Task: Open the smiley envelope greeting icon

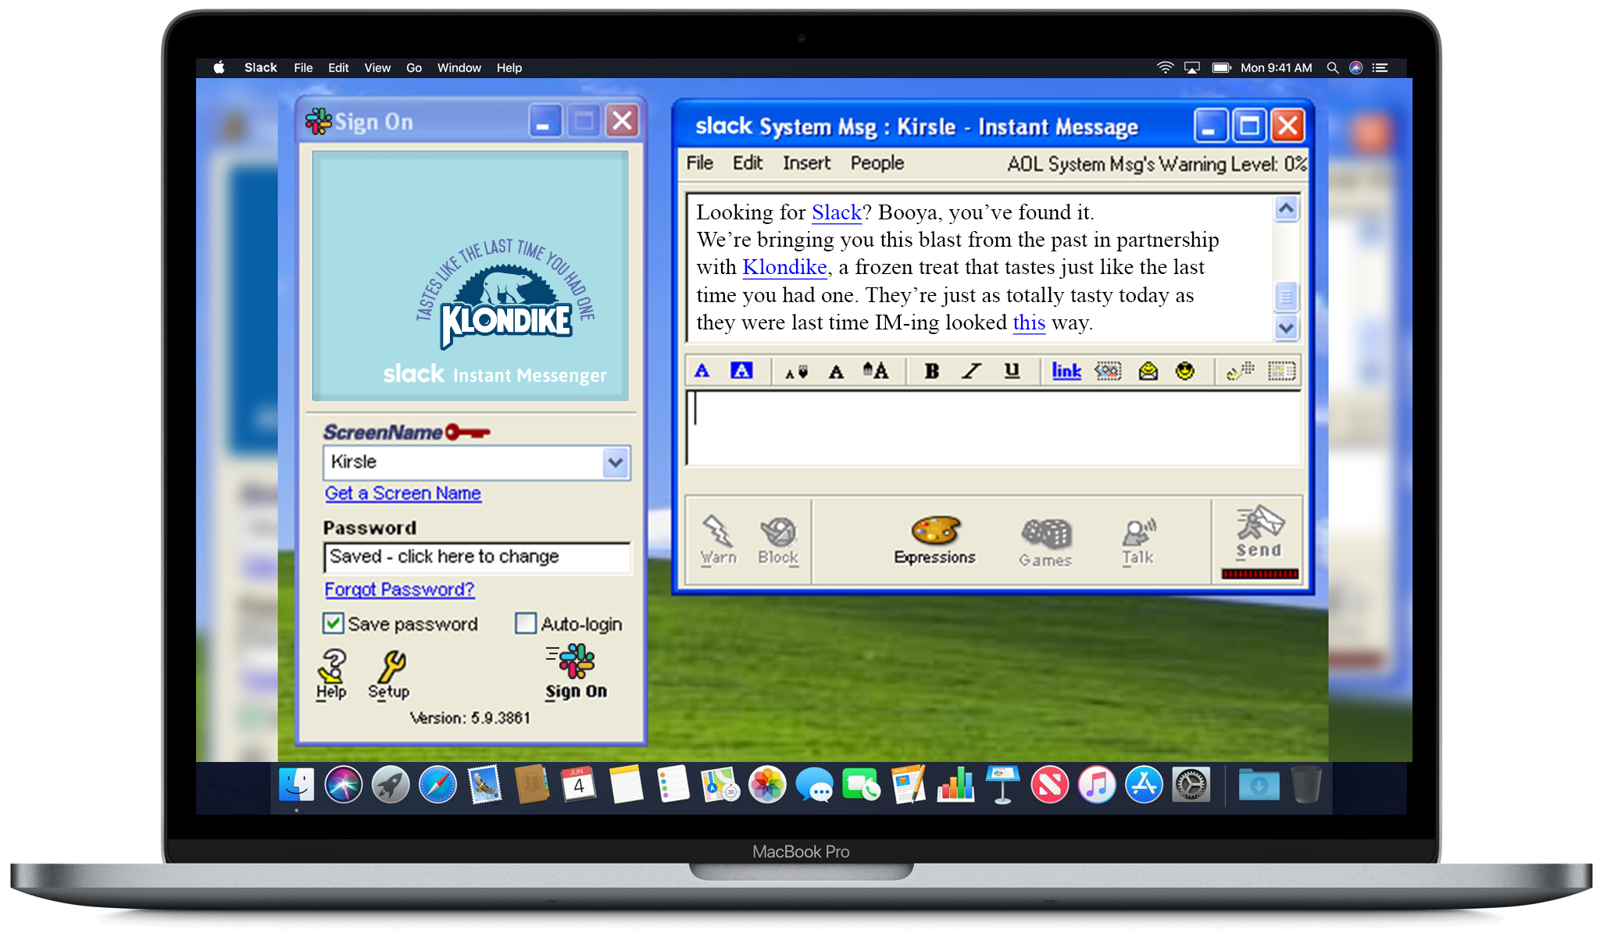Action: [x=1148, y=371]
